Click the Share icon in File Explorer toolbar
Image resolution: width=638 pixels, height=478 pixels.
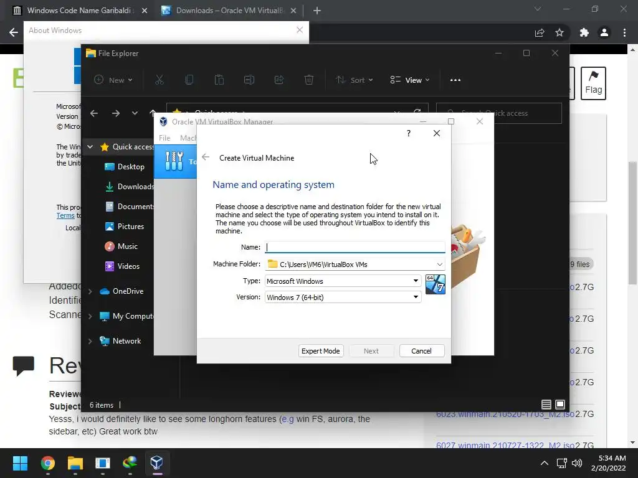279,80
